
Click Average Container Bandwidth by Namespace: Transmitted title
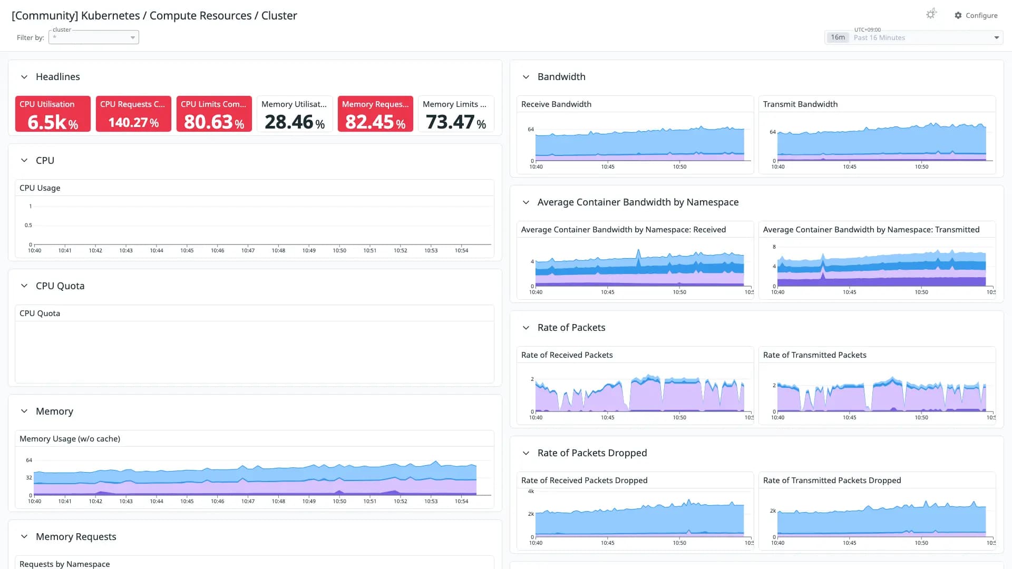tap(871, 230)
